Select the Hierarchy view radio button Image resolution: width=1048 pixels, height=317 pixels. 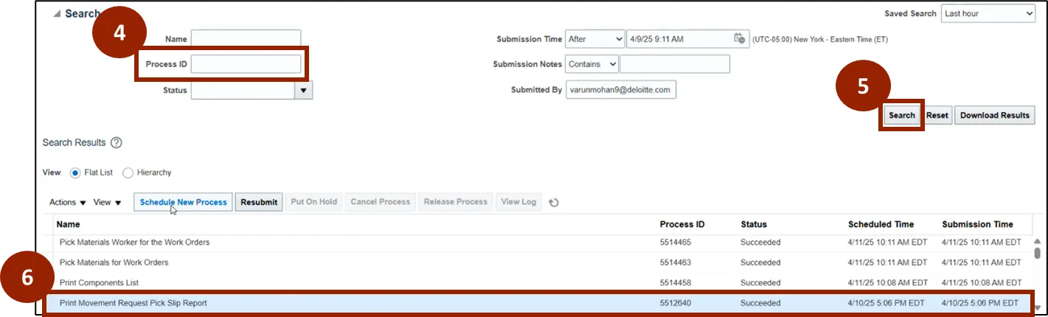coord(128,173)
